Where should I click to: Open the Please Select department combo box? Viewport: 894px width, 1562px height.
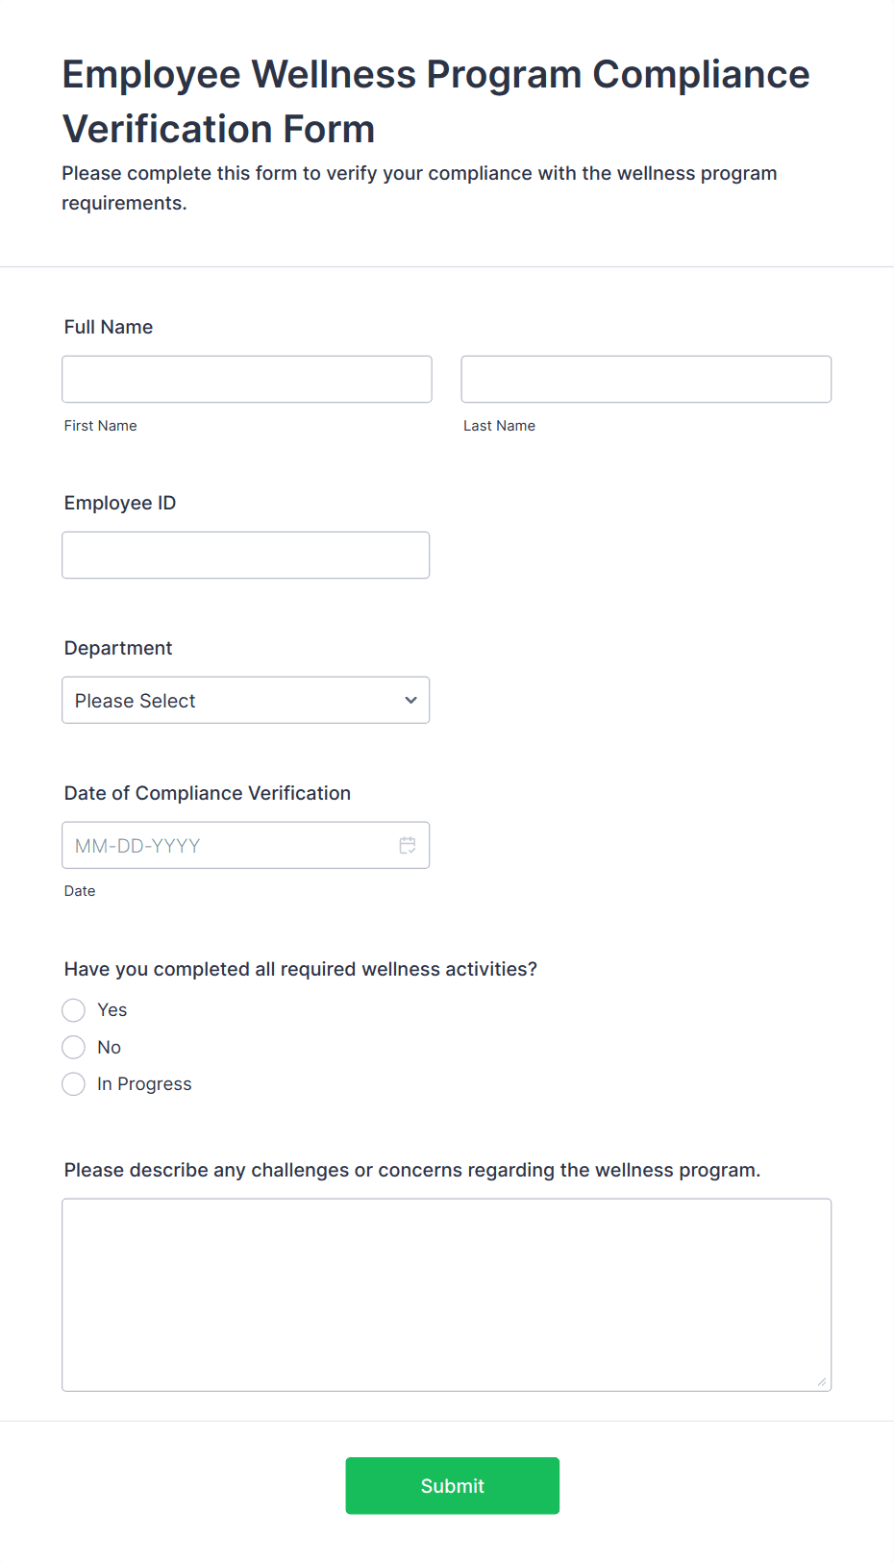(245, 700)
